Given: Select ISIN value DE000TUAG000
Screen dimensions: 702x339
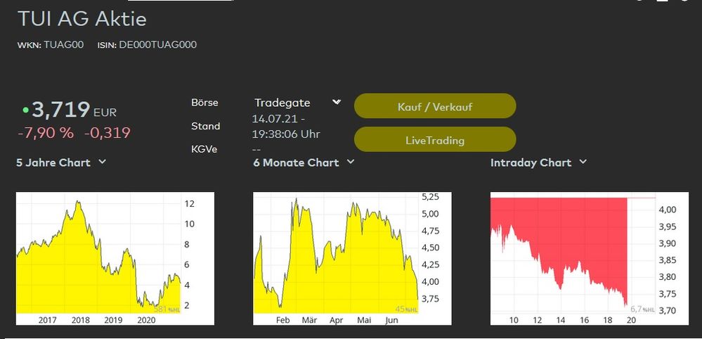Looking at the screenshot, I should 157,45.
